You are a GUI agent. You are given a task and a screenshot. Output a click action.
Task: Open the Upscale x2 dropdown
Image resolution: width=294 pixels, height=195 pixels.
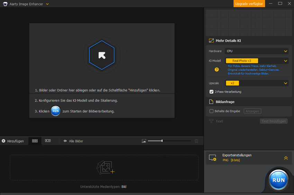(x=257, y=83)
